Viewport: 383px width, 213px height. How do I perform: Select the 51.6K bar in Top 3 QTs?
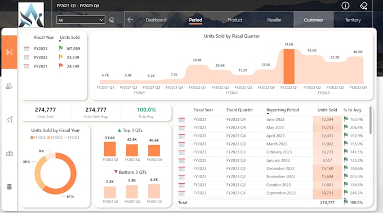(x=110, y=149)
